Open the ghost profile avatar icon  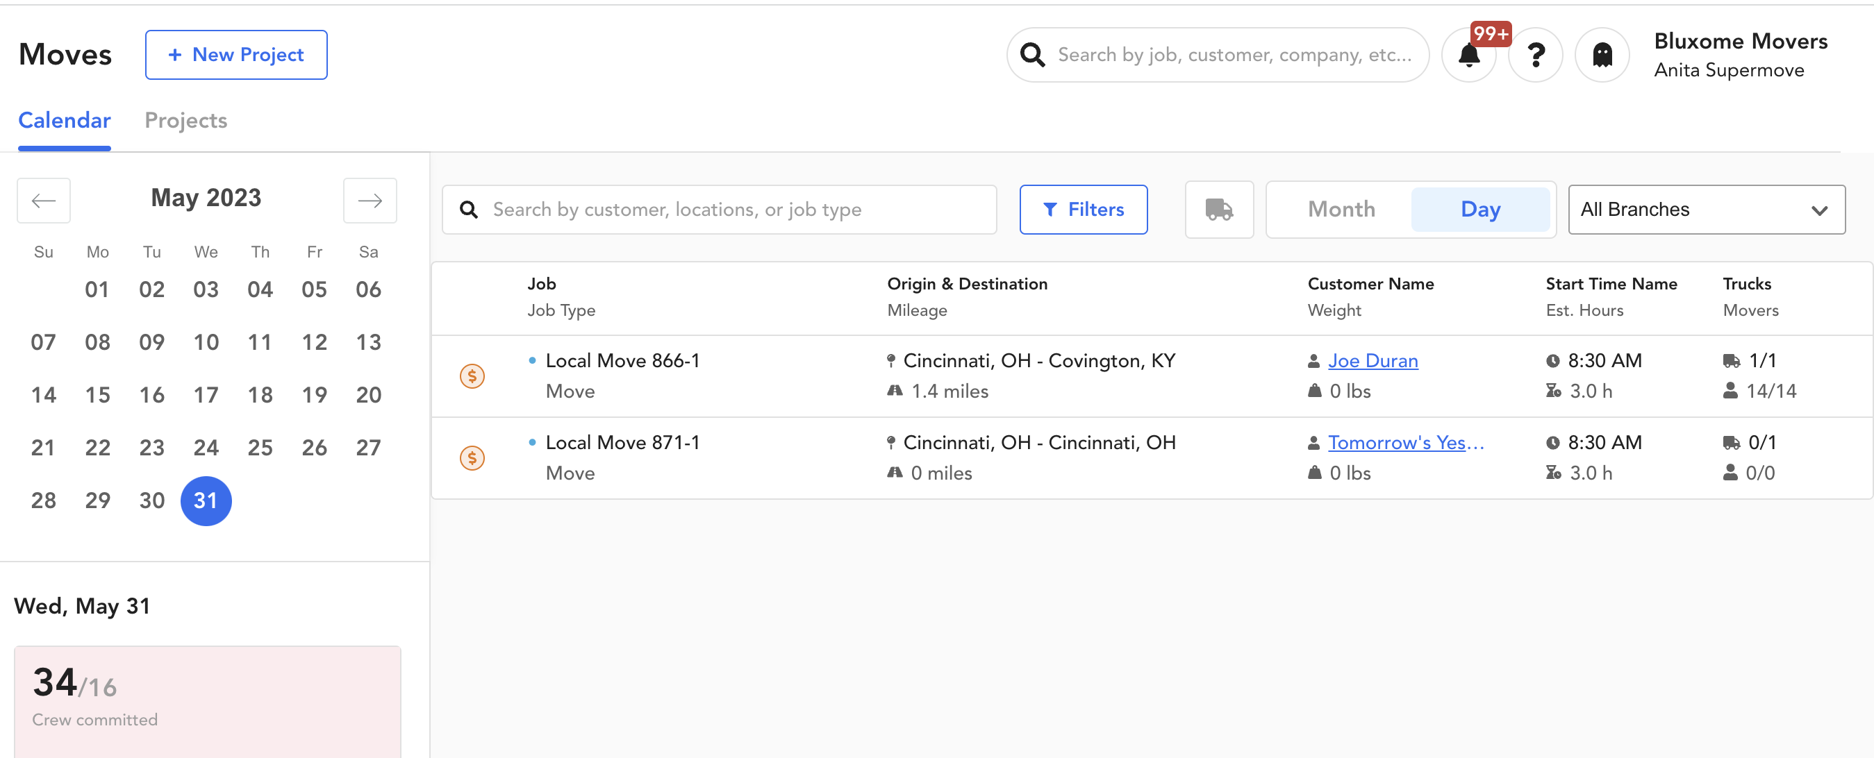pyautogui.click(x=1601, y=56)
